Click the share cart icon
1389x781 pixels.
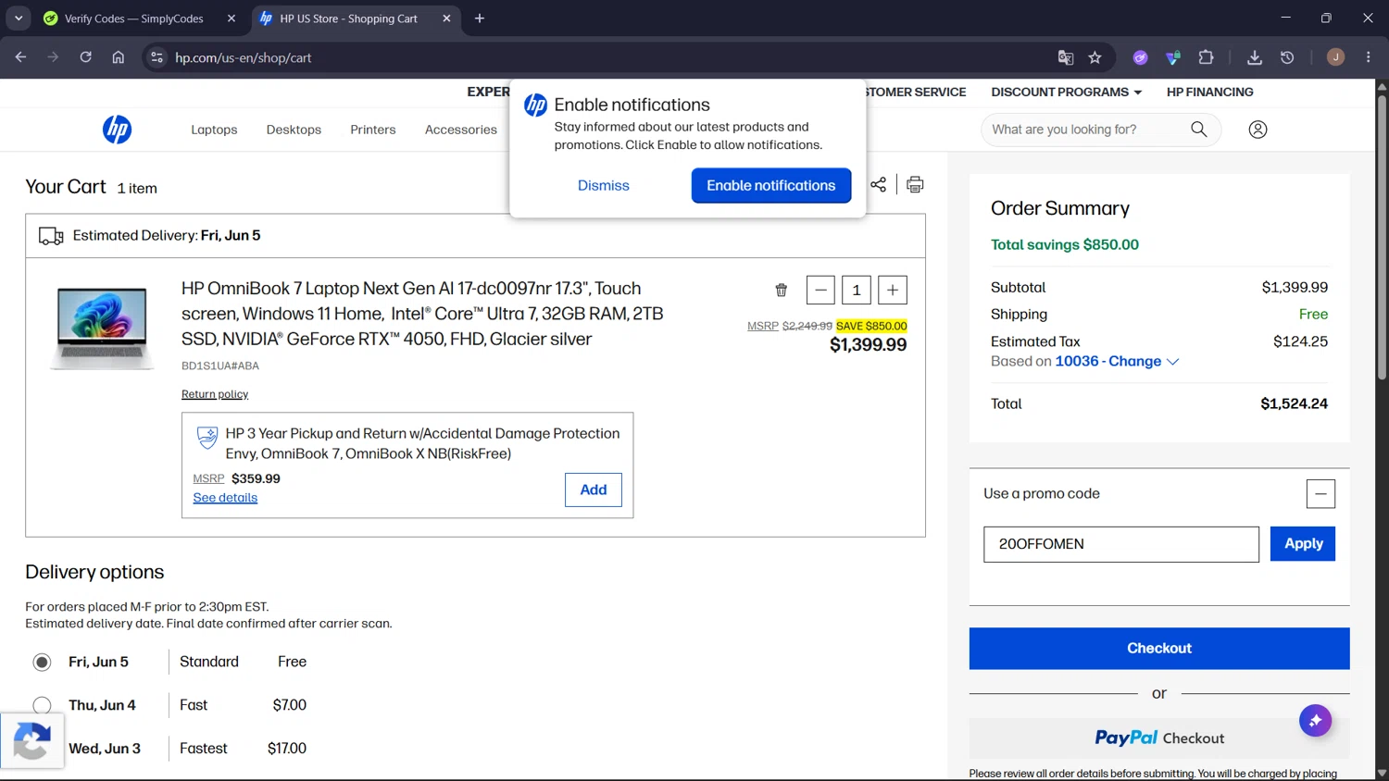click(878, 184)
